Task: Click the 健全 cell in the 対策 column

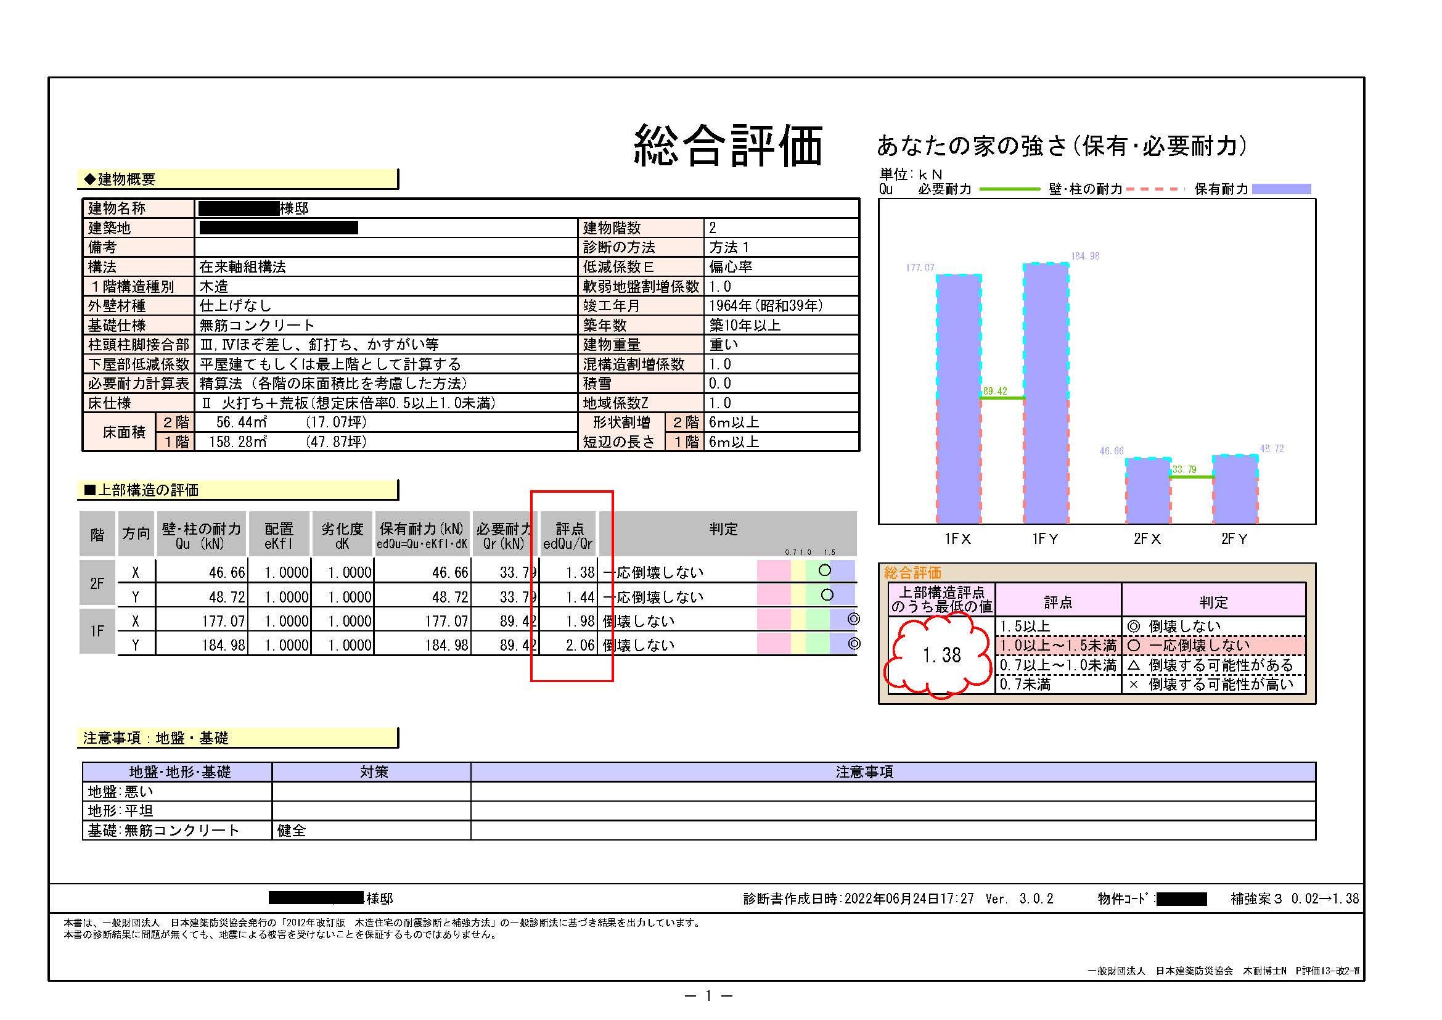Action: click(x=292, y=830)
